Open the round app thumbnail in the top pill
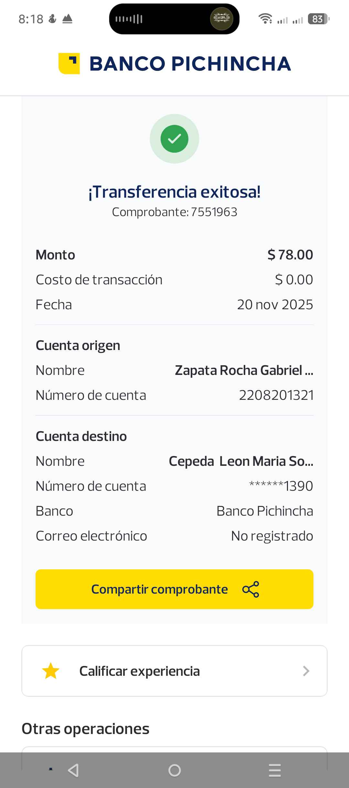349x788 pixels. (x=221, y=19)
